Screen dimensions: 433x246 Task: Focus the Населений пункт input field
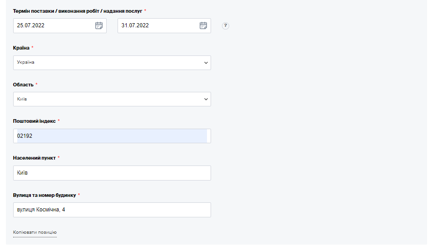[112, 173]
